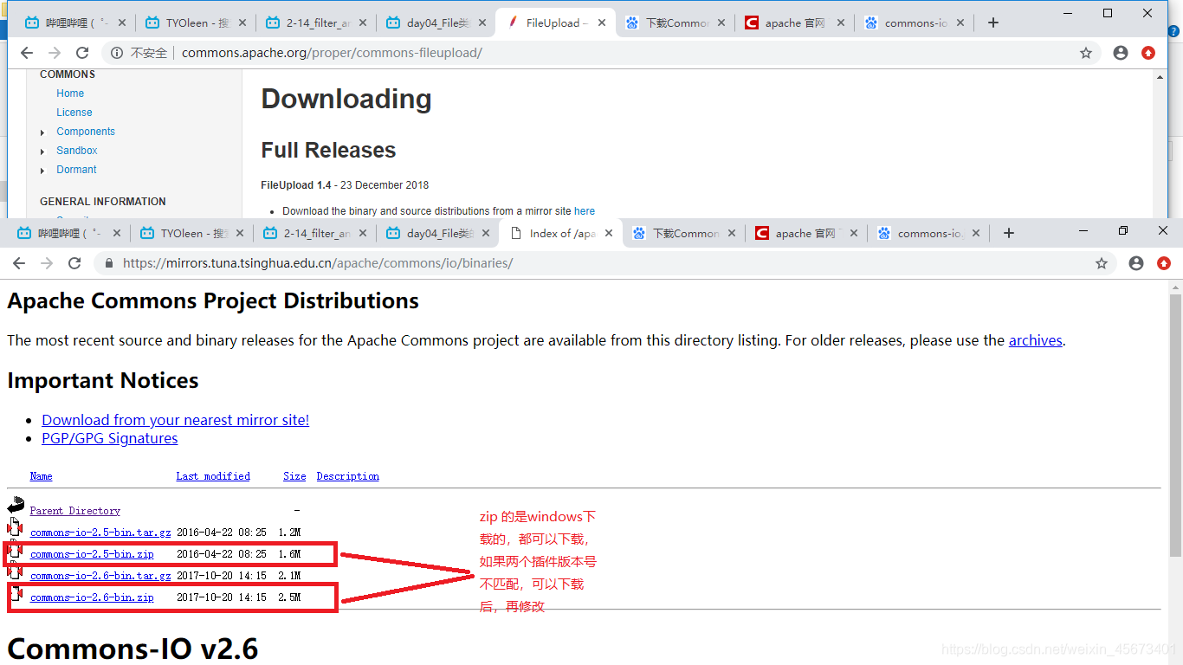
Task: Open new tab in front browser window
Action: coord(1008,233)
